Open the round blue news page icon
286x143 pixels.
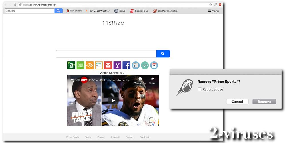click(x=136, y=65)
